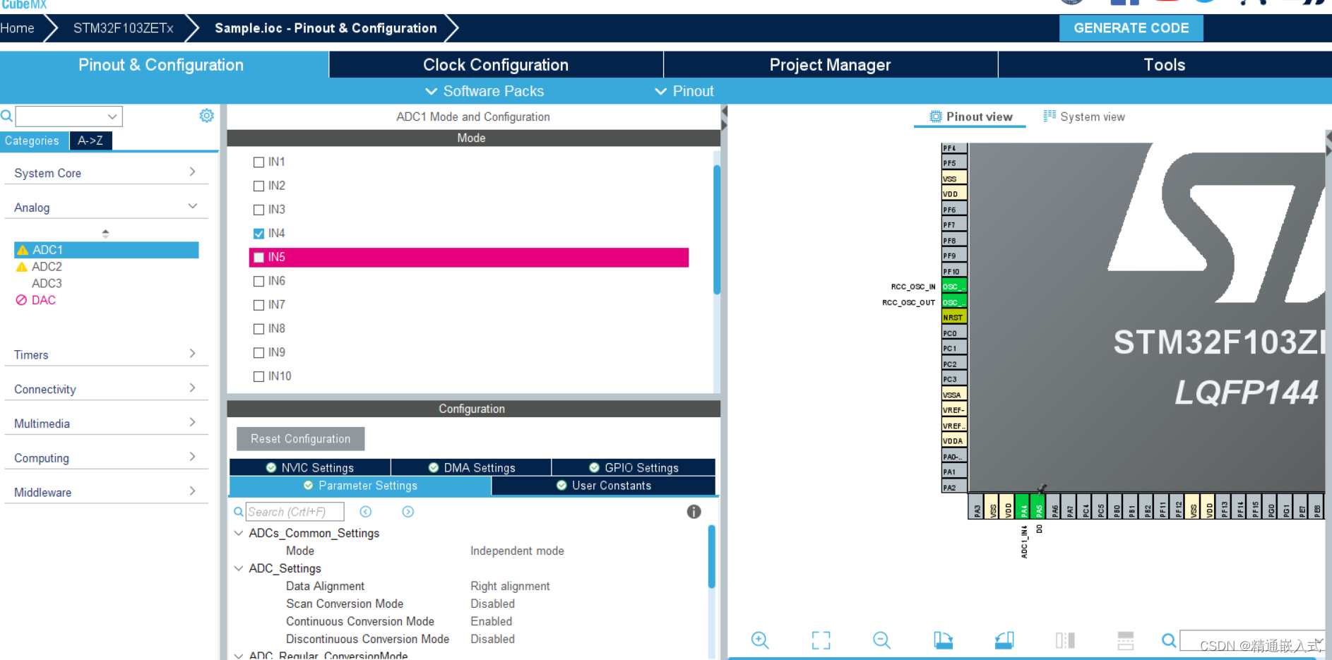Viewport: 1332px width, 660px height.
Task: Select the PC0 pin on the chip
Action: [x=954, y=333]
